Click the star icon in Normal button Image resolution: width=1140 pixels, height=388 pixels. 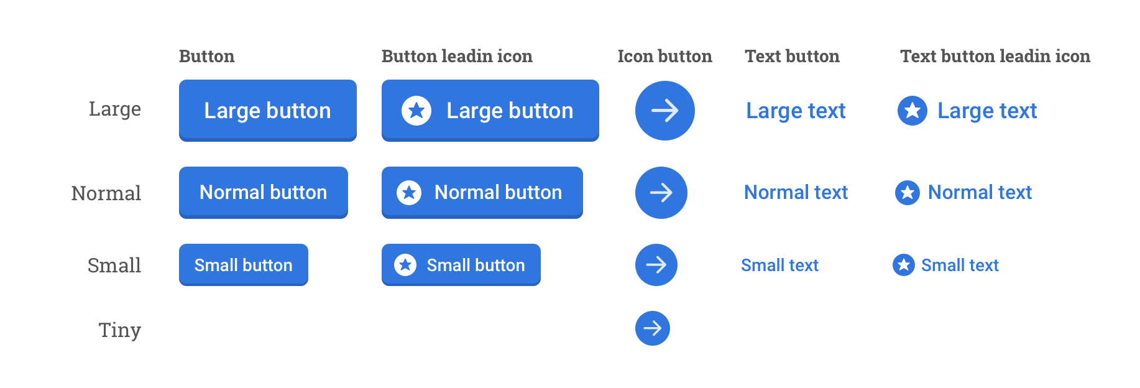pos(408,193)
